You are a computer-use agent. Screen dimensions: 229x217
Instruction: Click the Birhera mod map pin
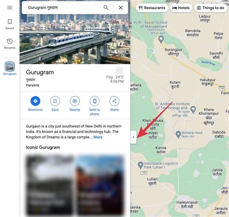[178, 134]
